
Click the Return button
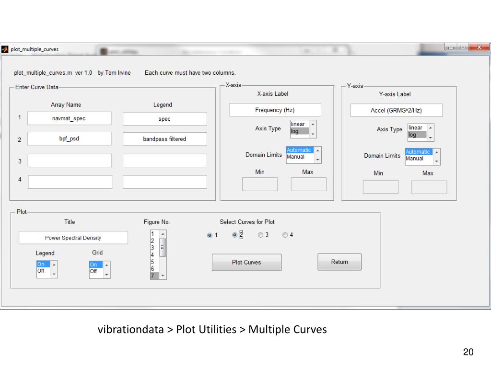click(339, 262)
